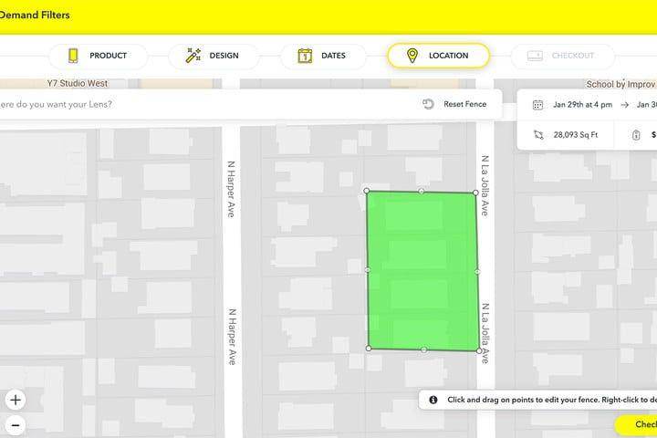The height and width of the screenshot is (438, 657).
Task: Click the bottom edge midpoint handle of the fence
Action: coord(424,349)
